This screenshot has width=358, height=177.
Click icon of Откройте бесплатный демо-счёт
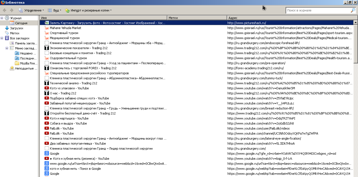click(x=47, y=113)
